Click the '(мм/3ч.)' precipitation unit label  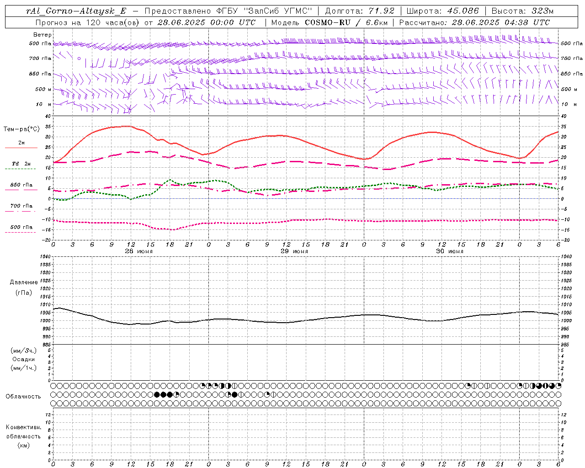tap(23, 351)
